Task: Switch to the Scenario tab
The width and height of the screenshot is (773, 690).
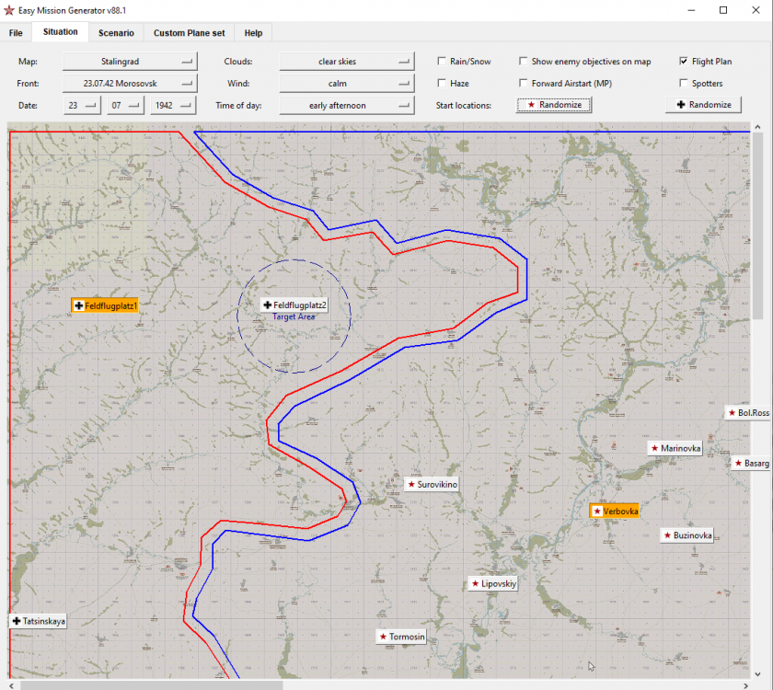Action: 116,33
